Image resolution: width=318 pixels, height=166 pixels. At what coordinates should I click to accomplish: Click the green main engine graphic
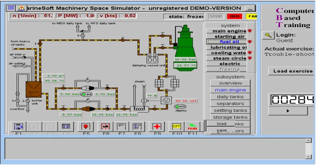[x=185, y=48]
